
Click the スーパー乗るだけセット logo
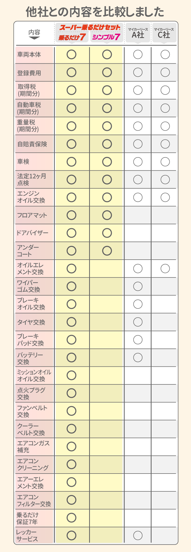(90, 27)
